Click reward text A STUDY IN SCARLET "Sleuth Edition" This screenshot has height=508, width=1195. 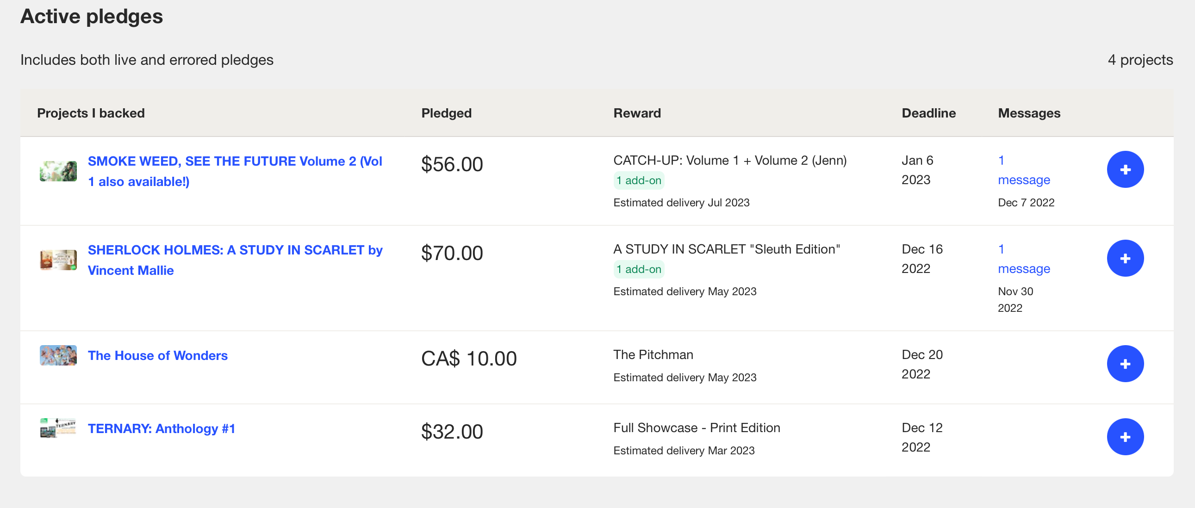[727, 249]
